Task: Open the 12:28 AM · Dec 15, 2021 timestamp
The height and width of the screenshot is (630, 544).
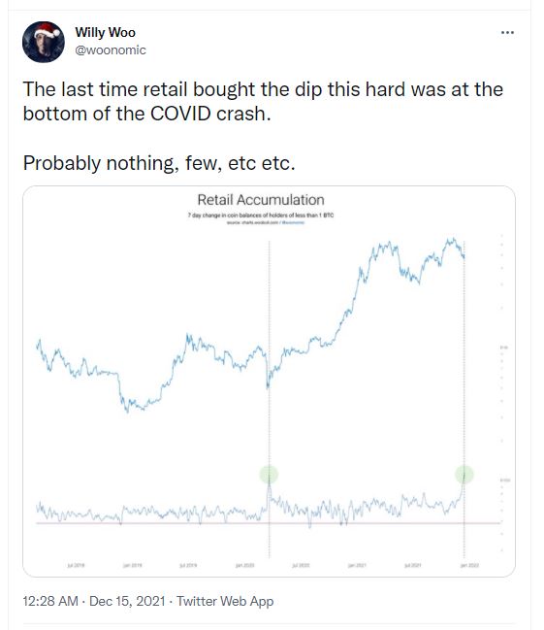Action: pyautogui.click(x=94, y=601)
